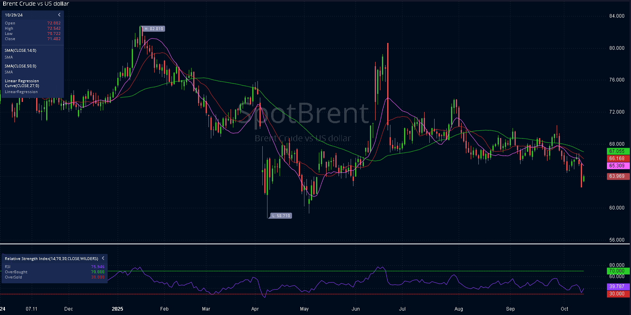631x315 pixels.
Task: Click the green 67.055 price tag
Action: pyautogui.click(x=617, y=151)
